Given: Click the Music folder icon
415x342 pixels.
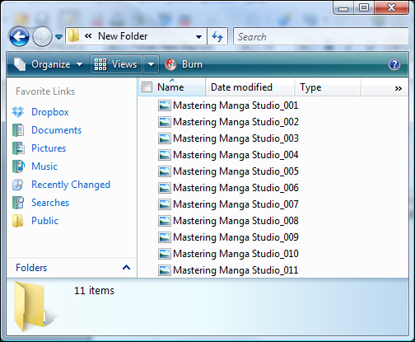Looking at the screenshot, I should pos(18,166).
